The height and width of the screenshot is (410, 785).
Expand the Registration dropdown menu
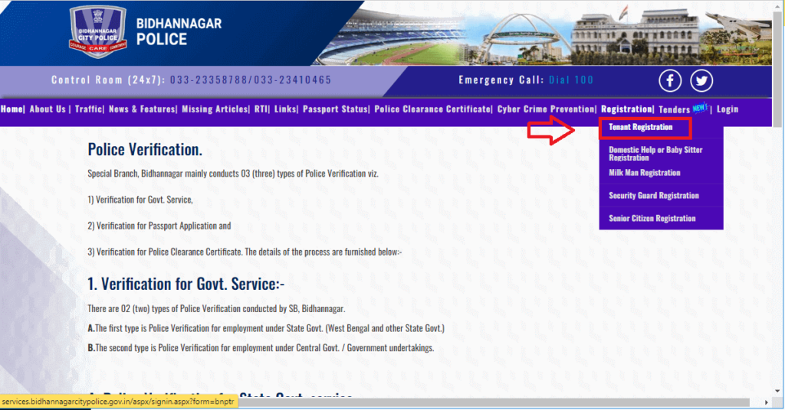pyautogui.click(x=626, y=109)
